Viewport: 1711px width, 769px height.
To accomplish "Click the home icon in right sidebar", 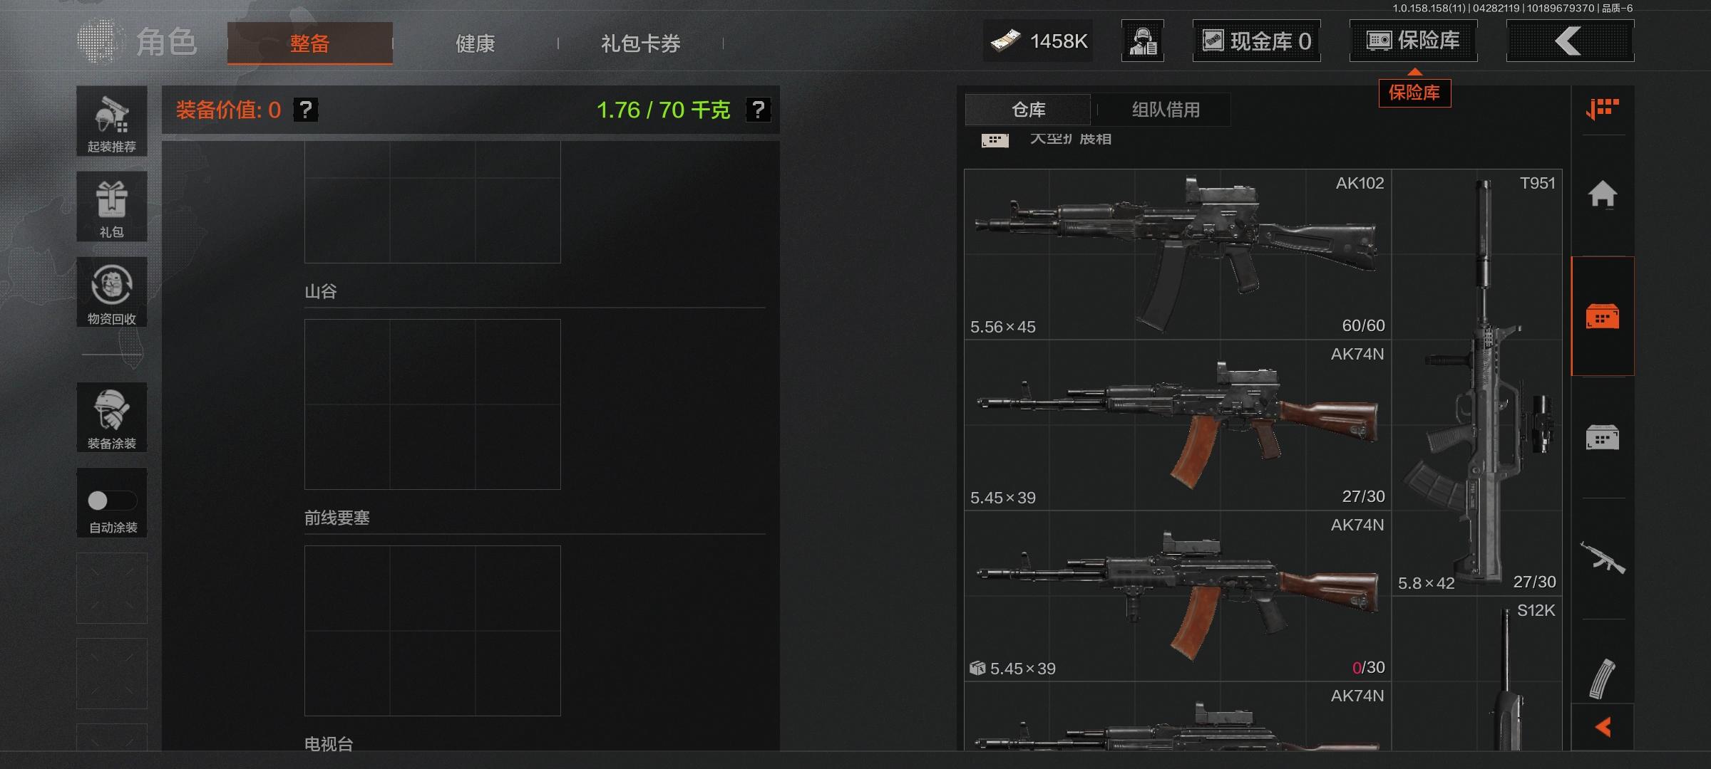I will pos(1603,194).
